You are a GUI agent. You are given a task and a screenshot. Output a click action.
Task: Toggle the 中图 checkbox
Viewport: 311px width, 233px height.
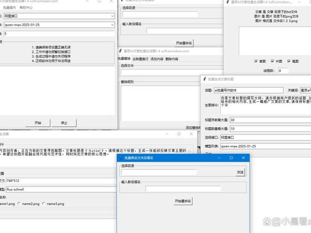pyautogui.click(x=273, y=61)
